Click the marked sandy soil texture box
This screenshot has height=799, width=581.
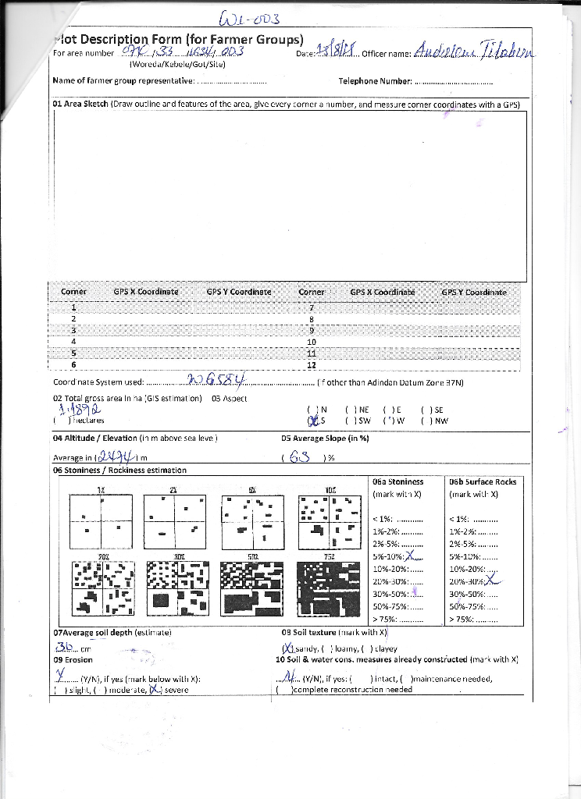(x=288, y=648)
